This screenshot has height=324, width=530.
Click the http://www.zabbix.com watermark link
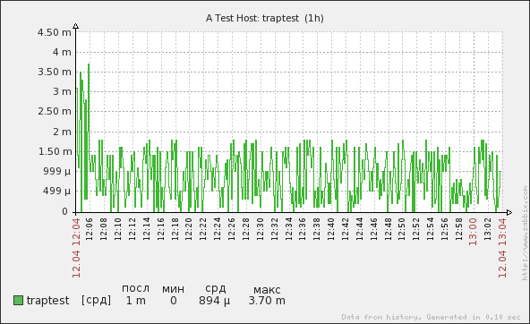[525, 233]
